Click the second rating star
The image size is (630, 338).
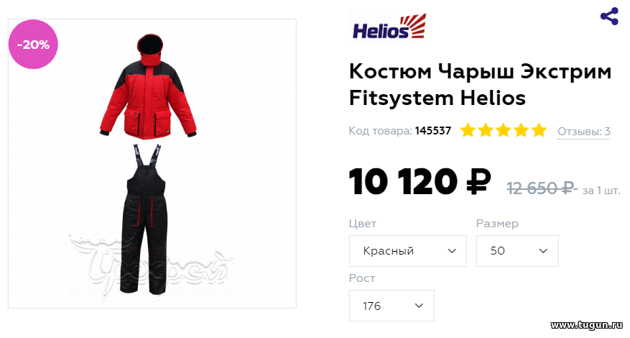(486, 130)
